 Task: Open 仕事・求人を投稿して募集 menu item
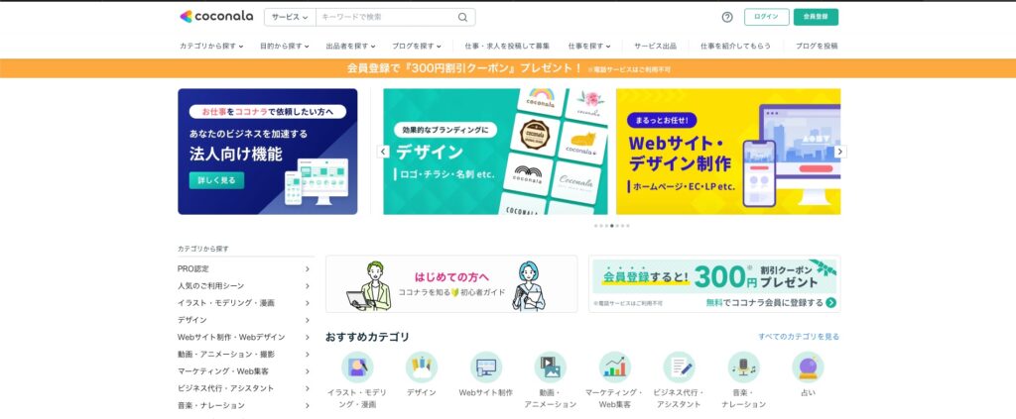tap(507, 46)
